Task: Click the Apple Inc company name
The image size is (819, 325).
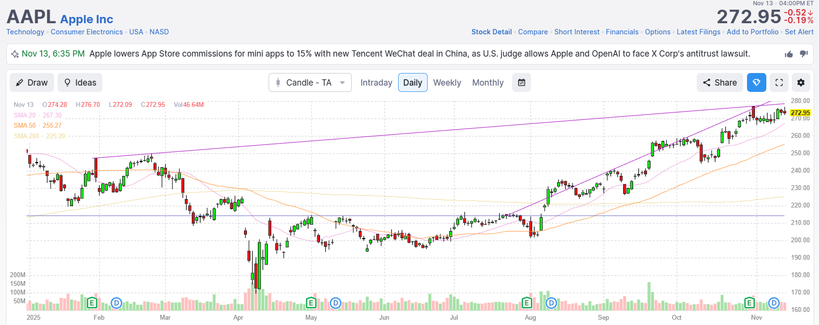Action: 86,19
